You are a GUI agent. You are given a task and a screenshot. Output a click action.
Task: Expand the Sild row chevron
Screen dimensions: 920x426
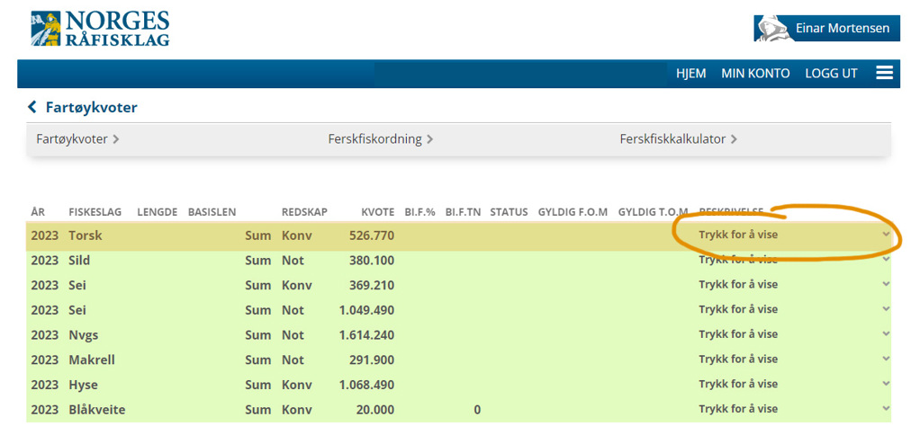pyautogui.click(x=886, y=260)
